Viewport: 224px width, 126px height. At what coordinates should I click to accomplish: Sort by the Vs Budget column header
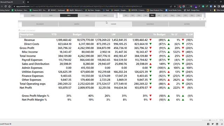160,34
